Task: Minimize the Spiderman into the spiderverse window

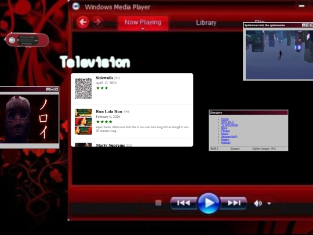Action: [x=303, y=25]
